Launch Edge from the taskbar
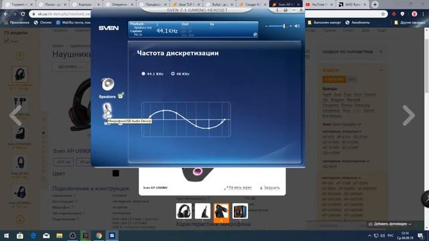This screenshot has height=241, width=429. coord(33,235)
